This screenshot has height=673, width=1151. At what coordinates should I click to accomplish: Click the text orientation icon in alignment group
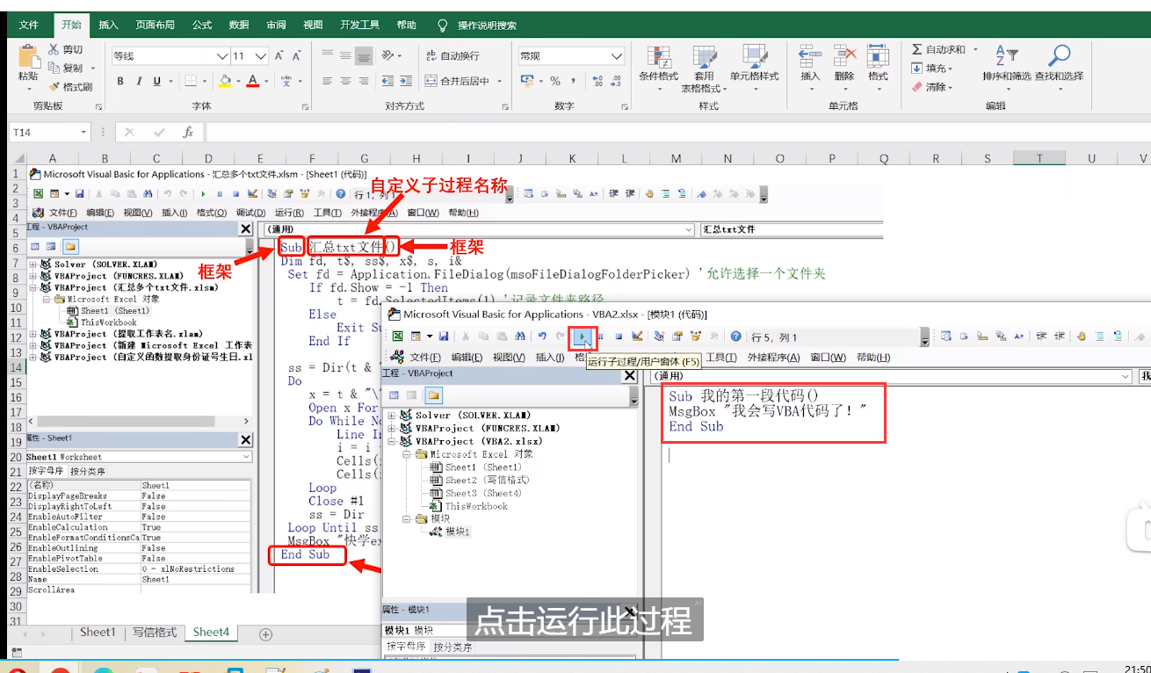click(388, 55)
